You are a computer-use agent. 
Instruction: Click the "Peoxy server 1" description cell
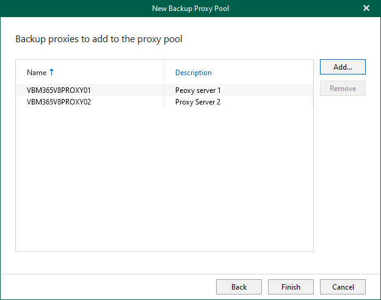click(197, 90)
